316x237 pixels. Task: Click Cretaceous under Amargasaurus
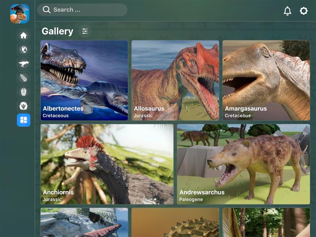click(238, 116)
